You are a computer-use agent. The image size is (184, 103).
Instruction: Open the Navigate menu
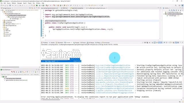tap(20, 3)
